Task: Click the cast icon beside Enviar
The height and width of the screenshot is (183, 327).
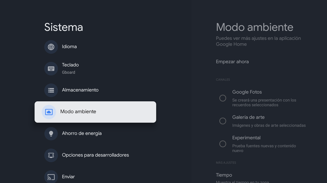Action: pos(51,177)
